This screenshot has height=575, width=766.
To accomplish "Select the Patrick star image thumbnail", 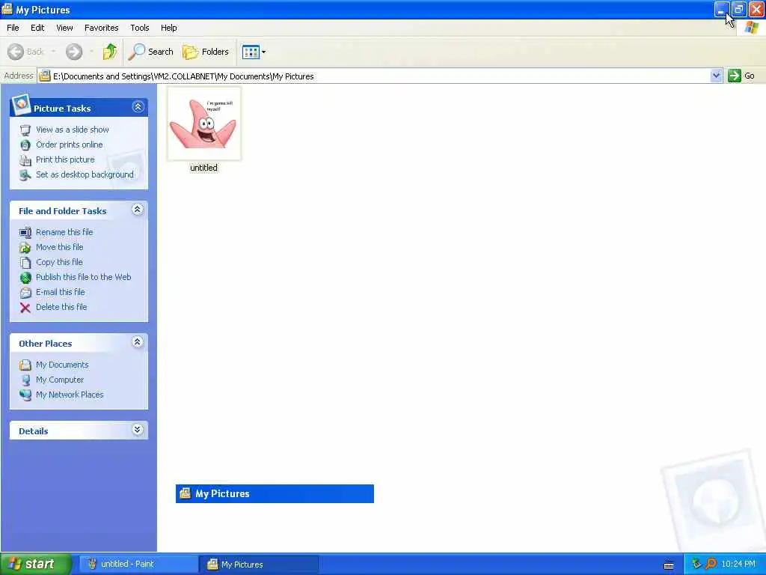I will point(203,124).
